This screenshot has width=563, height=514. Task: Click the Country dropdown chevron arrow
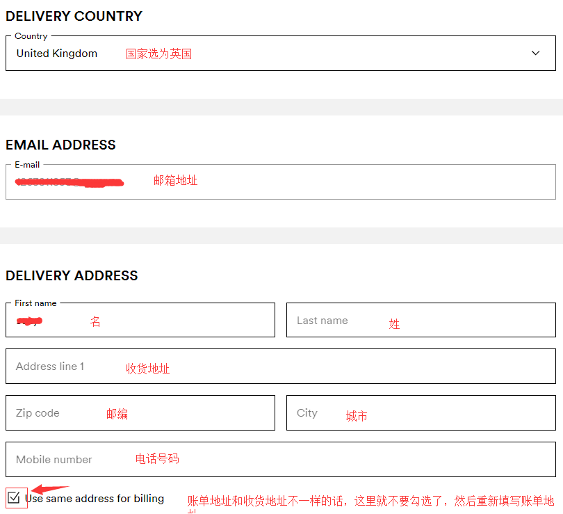click(x=535, y=54)
